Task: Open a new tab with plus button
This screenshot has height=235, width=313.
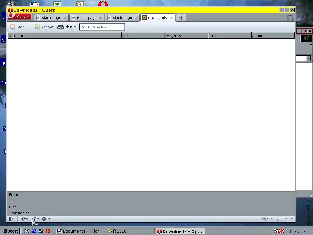Action: [181, 18]
